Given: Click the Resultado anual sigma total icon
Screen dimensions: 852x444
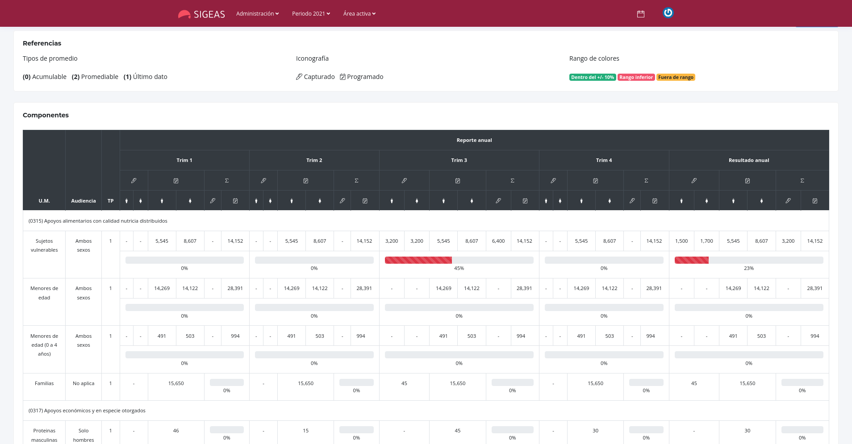Looking at the screenshot, I should coord(802,181).
